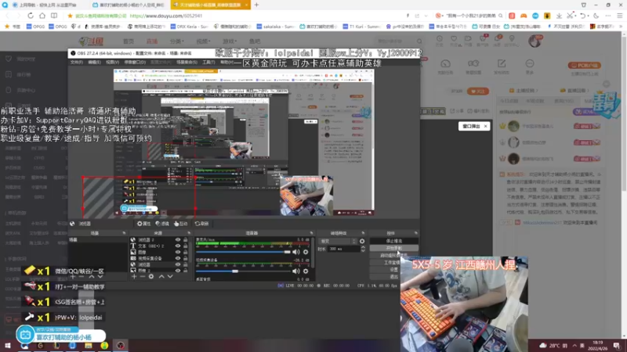Image resolution: width=627 pixels, height=352 pixels.
Task: Reload the browser page
Action: pyautogui.click(x=31, y=16)
